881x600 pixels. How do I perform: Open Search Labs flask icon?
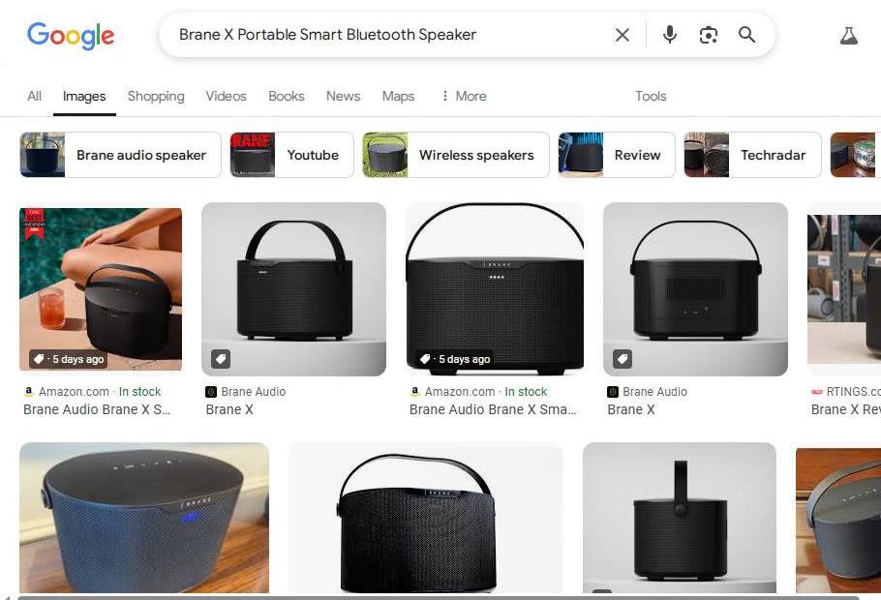848,36
